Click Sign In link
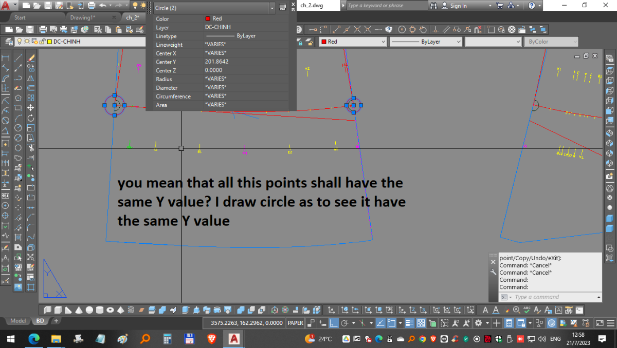Image resolution: width=617 pixels, height=348 pixels. 458,6
